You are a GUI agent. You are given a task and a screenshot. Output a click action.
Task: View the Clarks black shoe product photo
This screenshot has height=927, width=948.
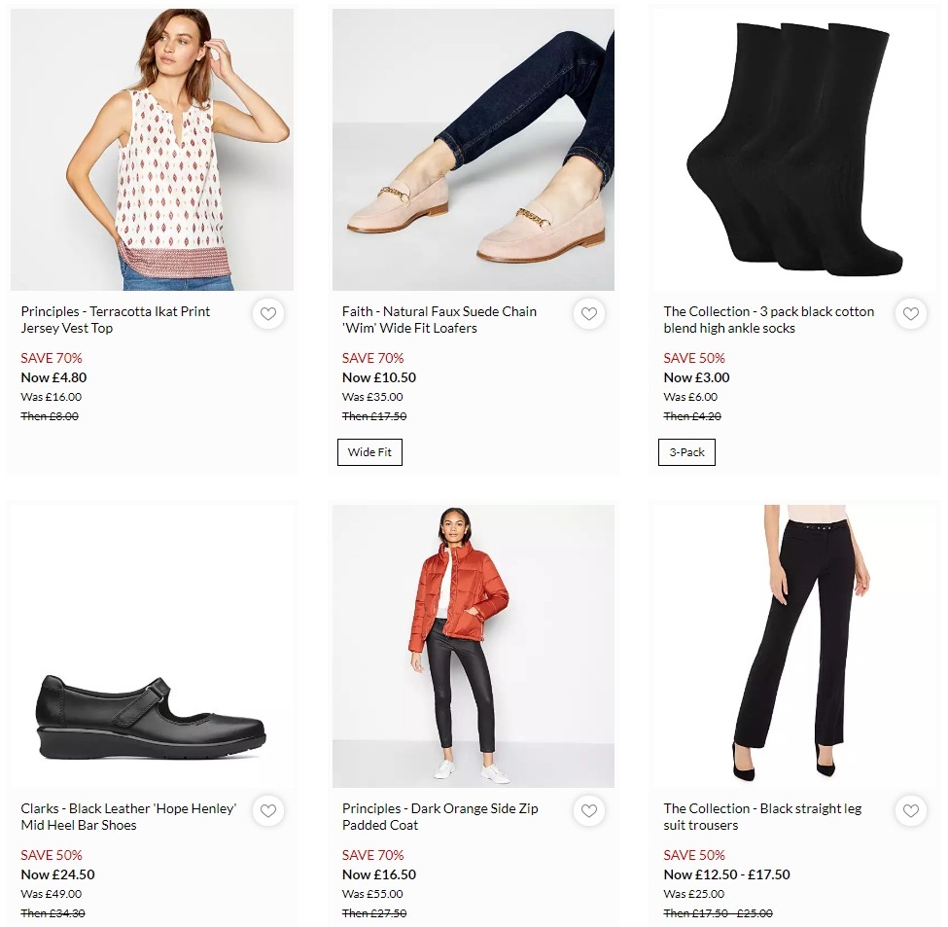152,645
